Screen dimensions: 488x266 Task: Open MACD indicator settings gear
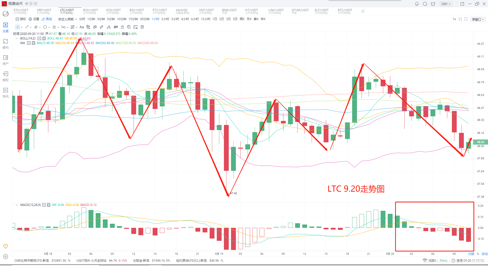point(44,205)
